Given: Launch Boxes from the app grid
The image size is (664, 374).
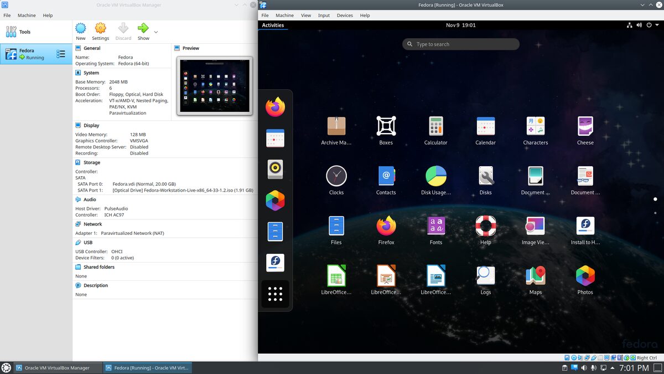Looking at the screenshot, I should pos(386,126).
